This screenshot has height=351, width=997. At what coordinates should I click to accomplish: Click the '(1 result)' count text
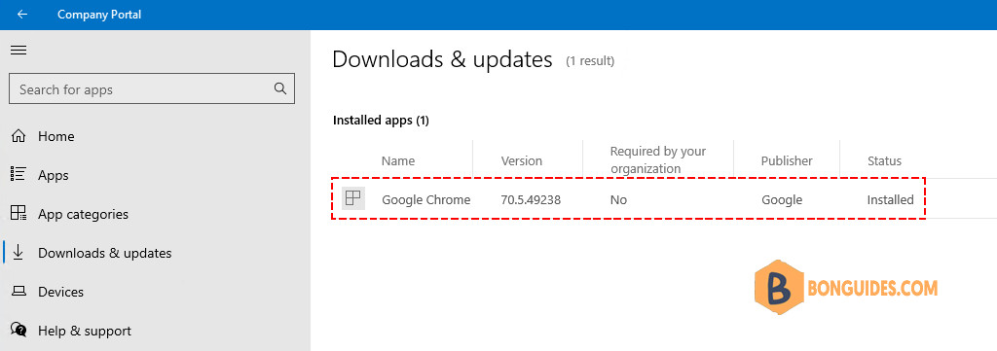(x=590, y=61)
